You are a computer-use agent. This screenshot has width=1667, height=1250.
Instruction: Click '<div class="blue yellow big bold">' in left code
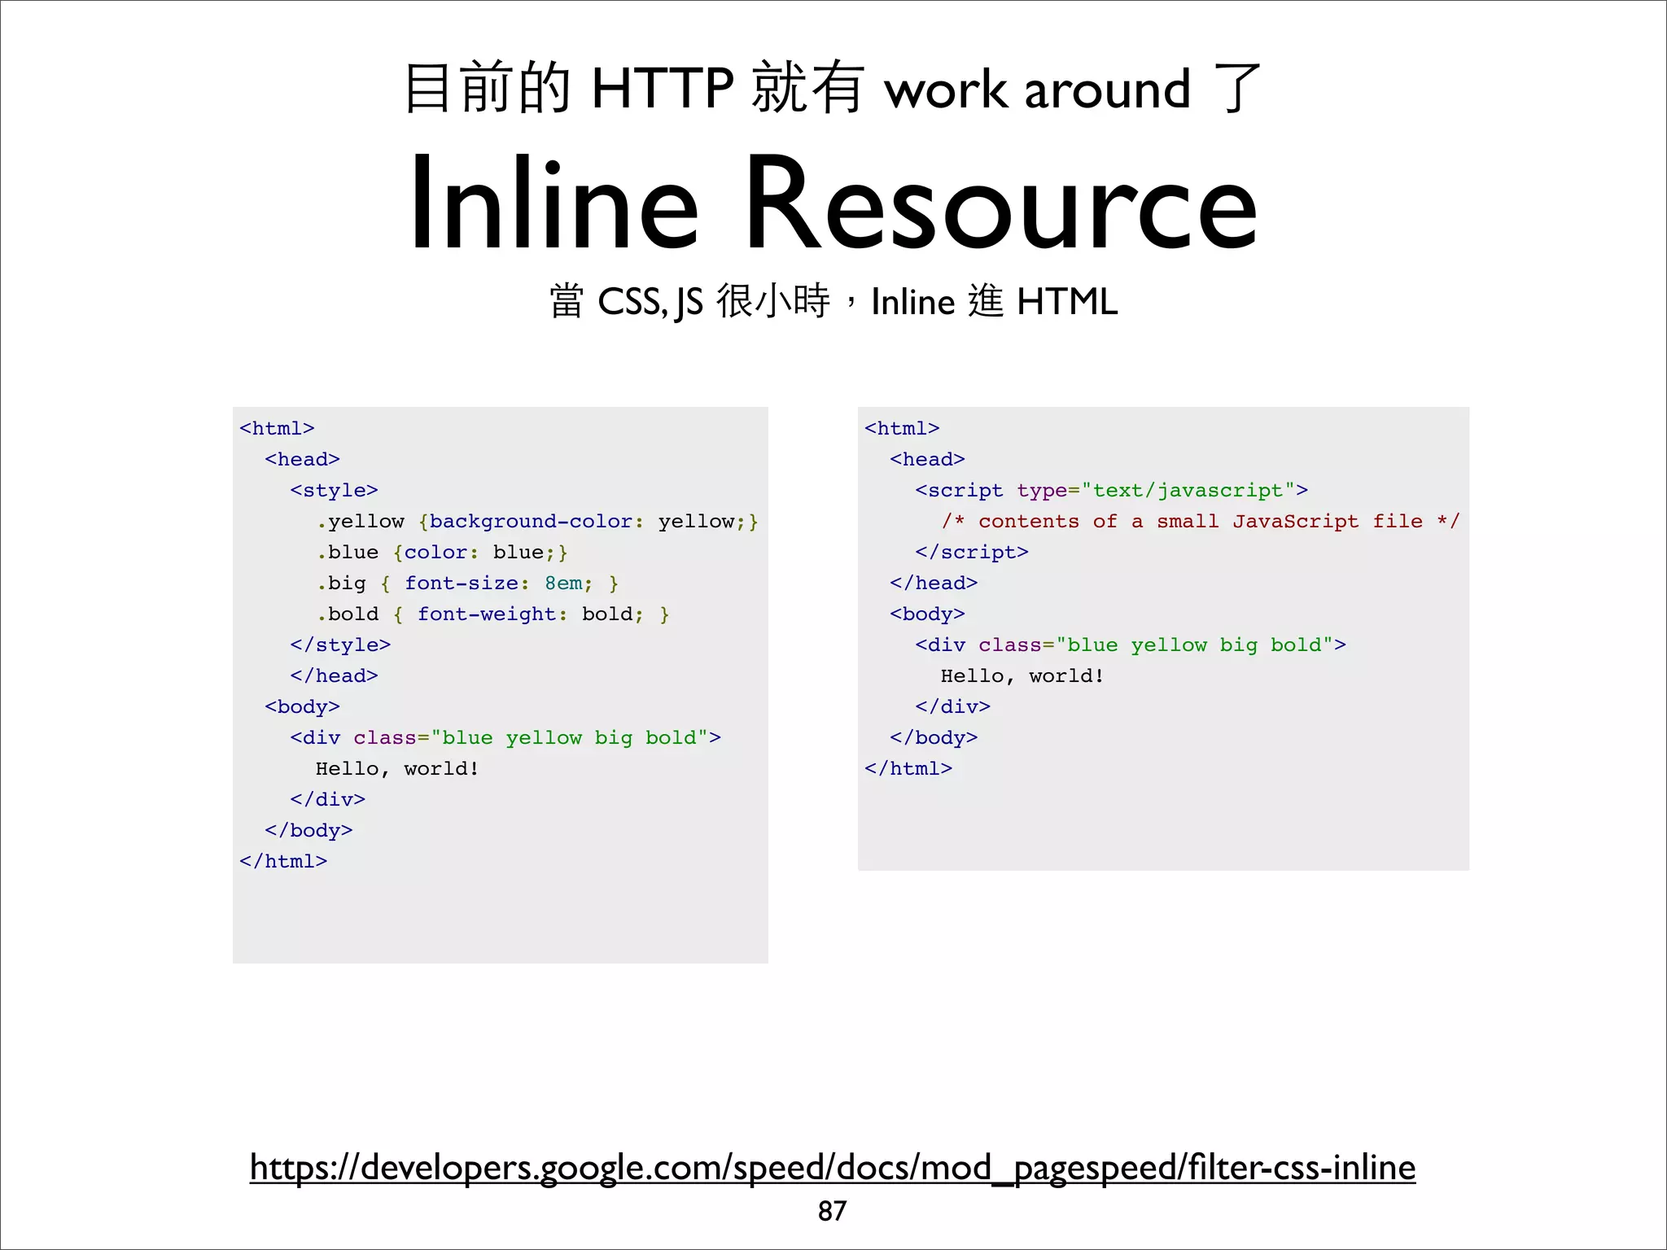(505, 738)
